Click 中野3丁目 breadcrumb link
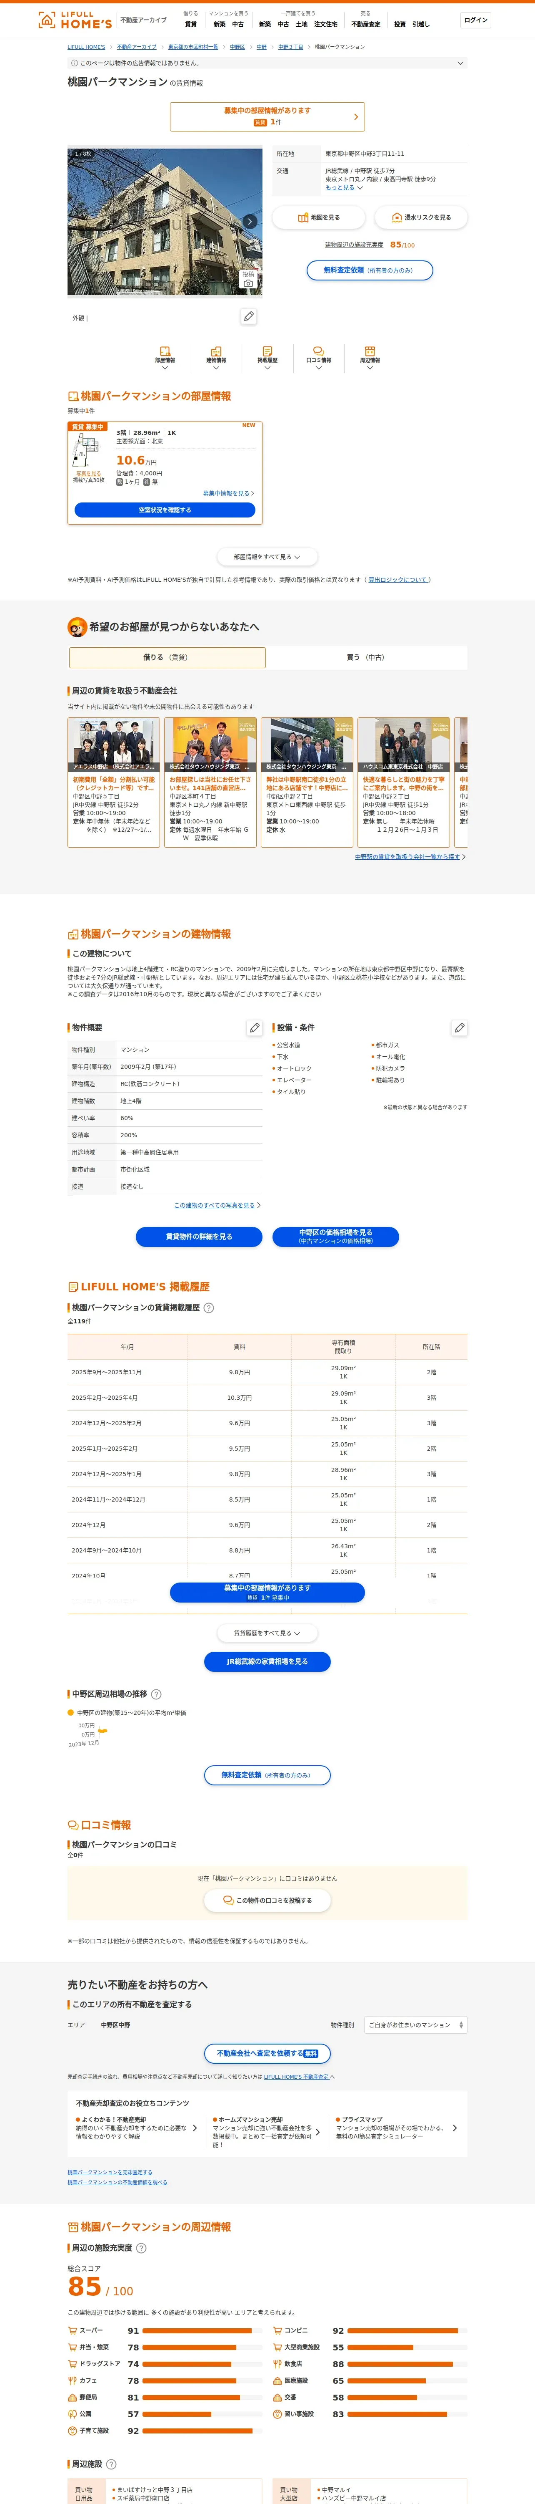 [290, 47]
